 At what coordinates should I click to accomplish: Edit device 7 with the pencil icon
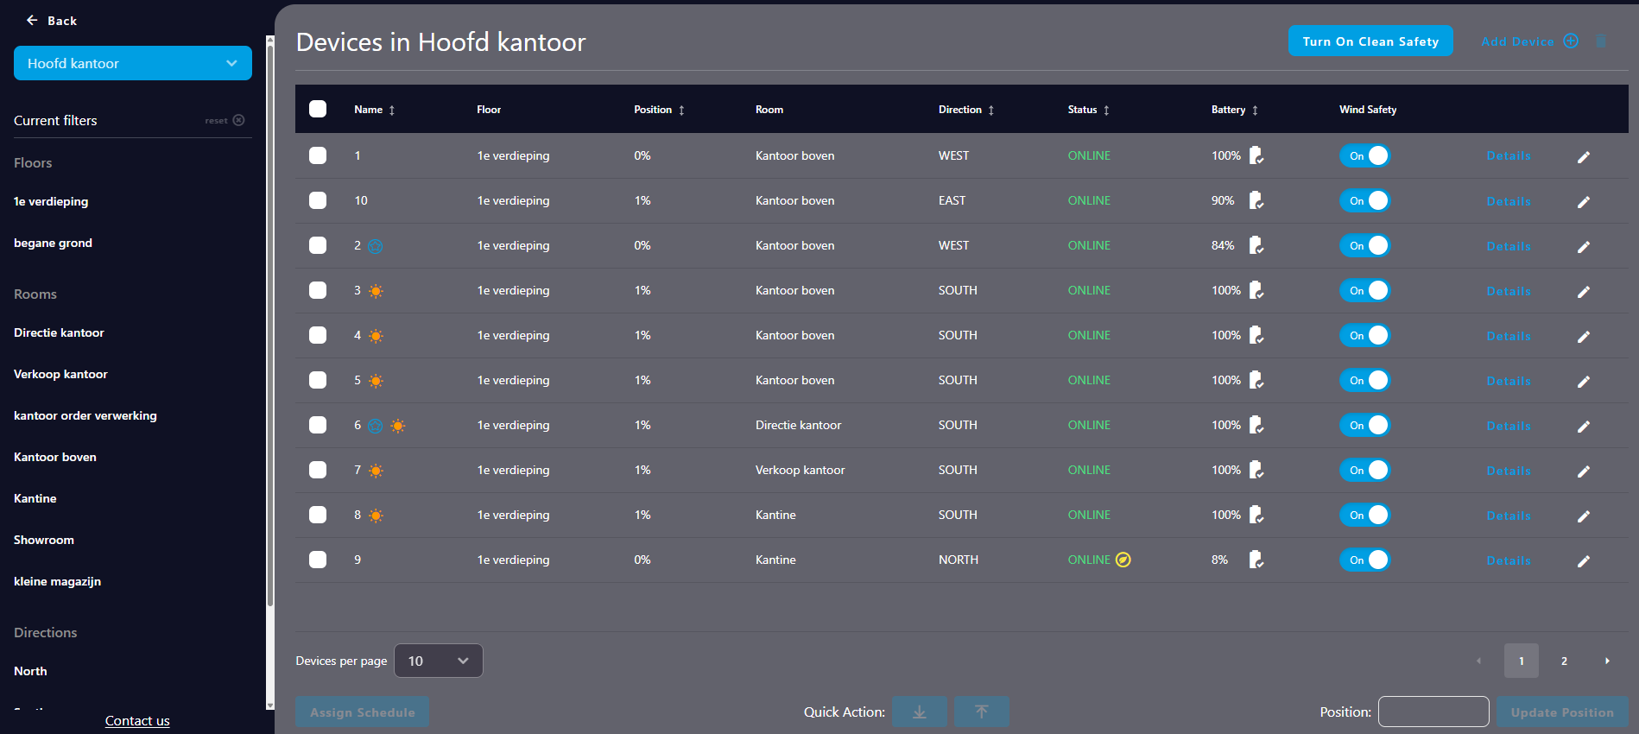(1584, 471)
